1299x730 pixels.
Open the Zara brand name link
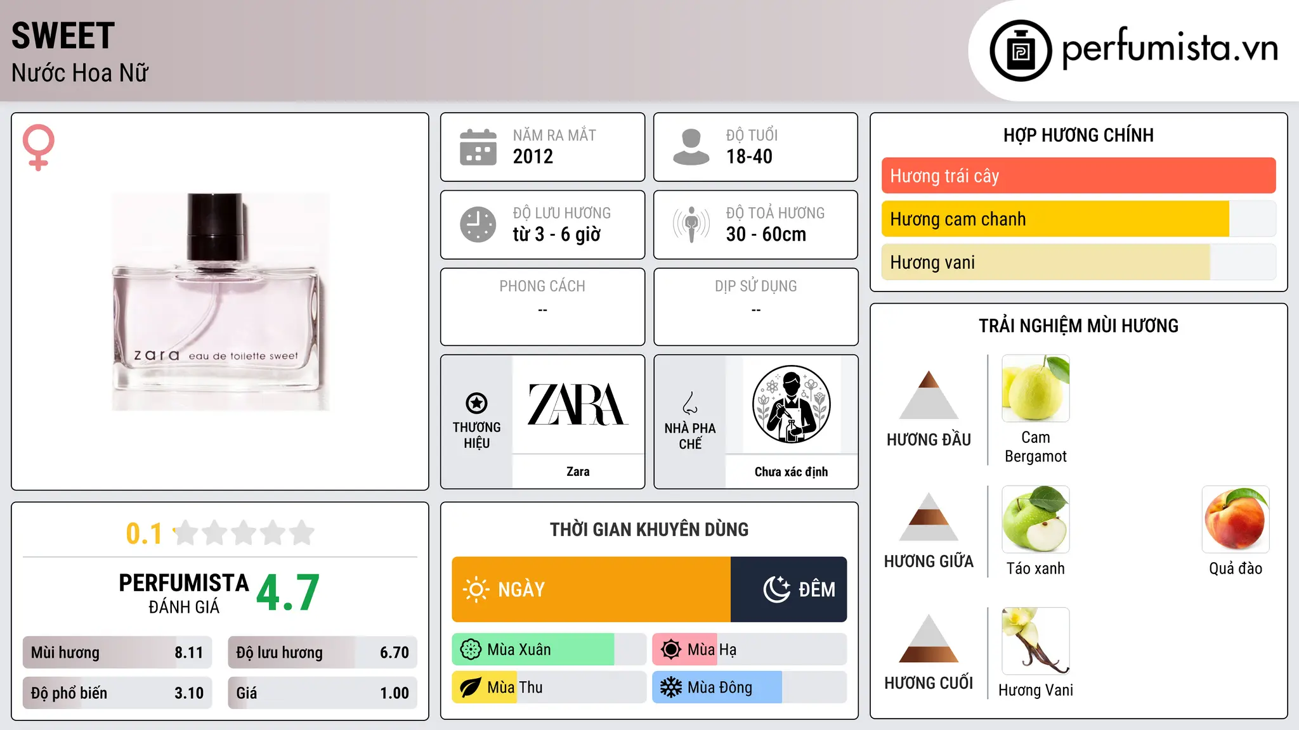click(x=578, y=471)
